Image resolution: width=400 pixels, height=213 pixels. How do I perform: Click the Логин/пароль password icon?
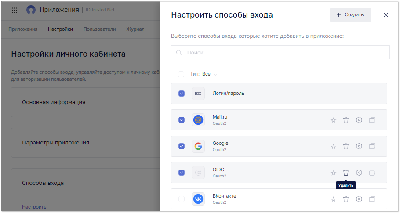pyautogui.click(x=198, y=94)
